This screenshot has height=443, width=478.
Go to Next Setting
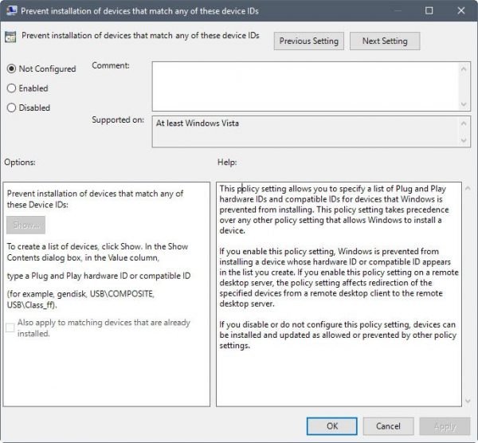pyautogui.click(x=385, y=41)
